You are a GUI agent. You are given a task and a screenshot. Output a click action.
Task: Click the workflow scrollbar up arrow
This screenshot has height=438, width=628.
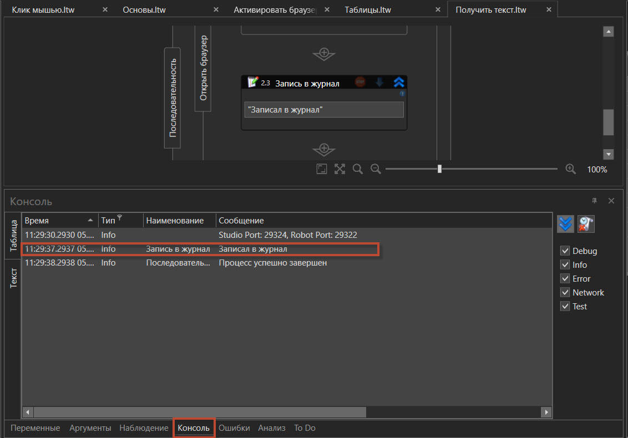point(609,32)
